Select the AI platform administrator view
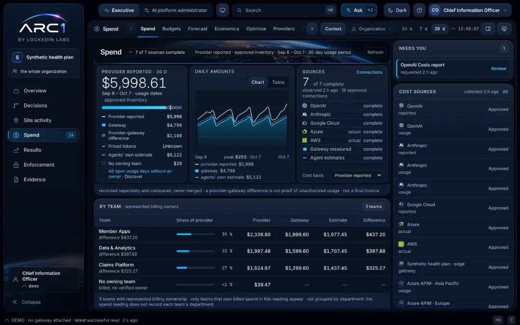This screenshot has width=520, height=325. coord(176,10)
